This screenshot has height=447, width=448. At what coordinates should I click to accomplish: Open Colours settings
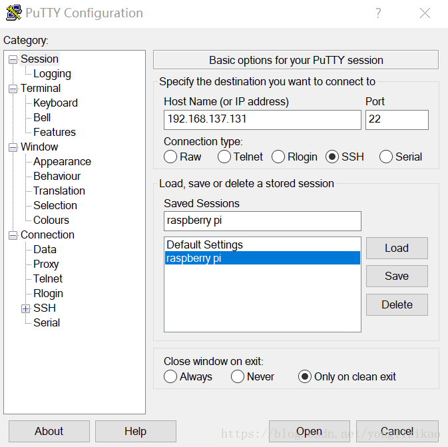(x=51, y=220)
